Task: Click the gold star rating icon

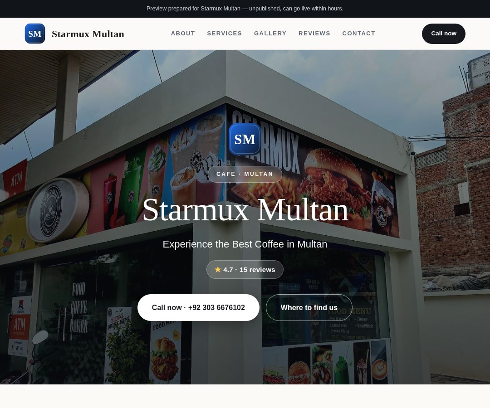Action: (x=218, y=269)
